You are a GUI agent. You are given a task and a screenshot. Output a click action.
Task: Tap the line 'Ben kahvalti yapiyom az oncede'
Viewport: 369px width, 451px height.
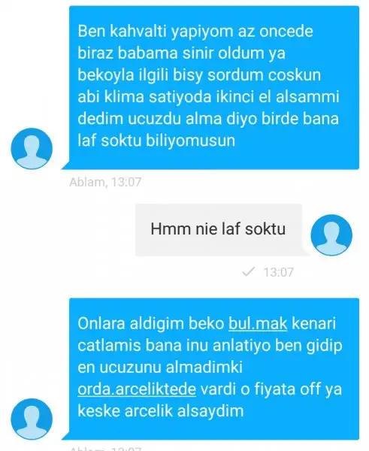[x=195, y=31]
